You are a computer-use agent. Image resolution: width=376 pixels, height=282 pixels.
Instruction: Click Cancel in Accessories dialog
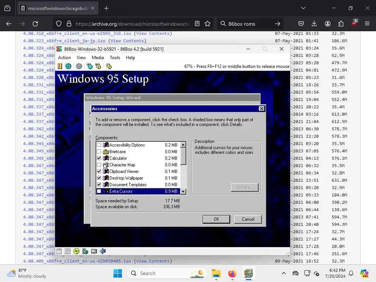(x=248, y=219)
